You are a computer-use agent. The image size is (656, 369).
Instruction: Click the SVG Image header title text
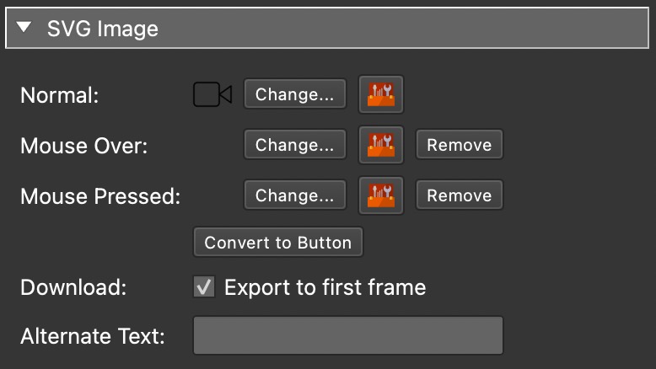pyautogui.click(x=103, y=29)
